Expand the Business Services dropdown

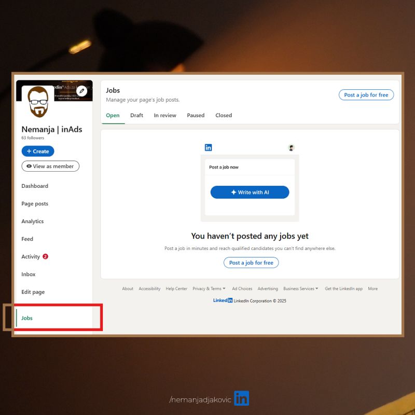301,289
